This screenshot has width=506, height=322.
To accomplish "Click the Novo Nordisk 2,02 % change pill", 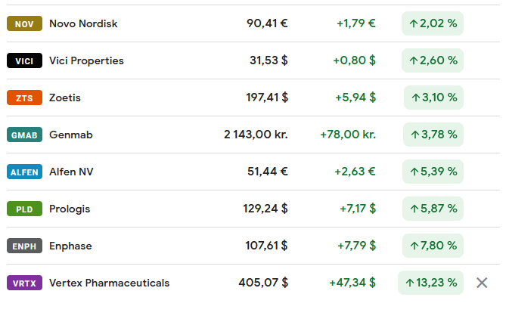I will coord(433,23).
